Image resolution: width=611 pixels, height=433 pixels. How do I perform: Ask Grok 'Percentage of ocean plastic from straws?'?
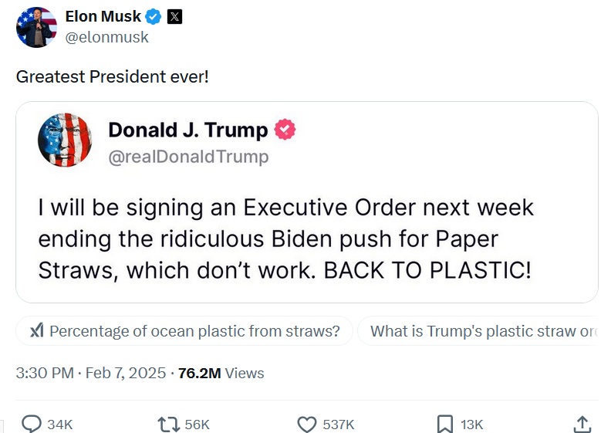click(184, 331)
